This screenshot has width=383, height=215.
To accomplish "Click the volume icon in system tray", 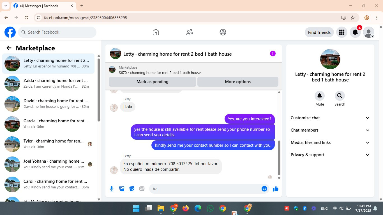I will coord(341,208).
